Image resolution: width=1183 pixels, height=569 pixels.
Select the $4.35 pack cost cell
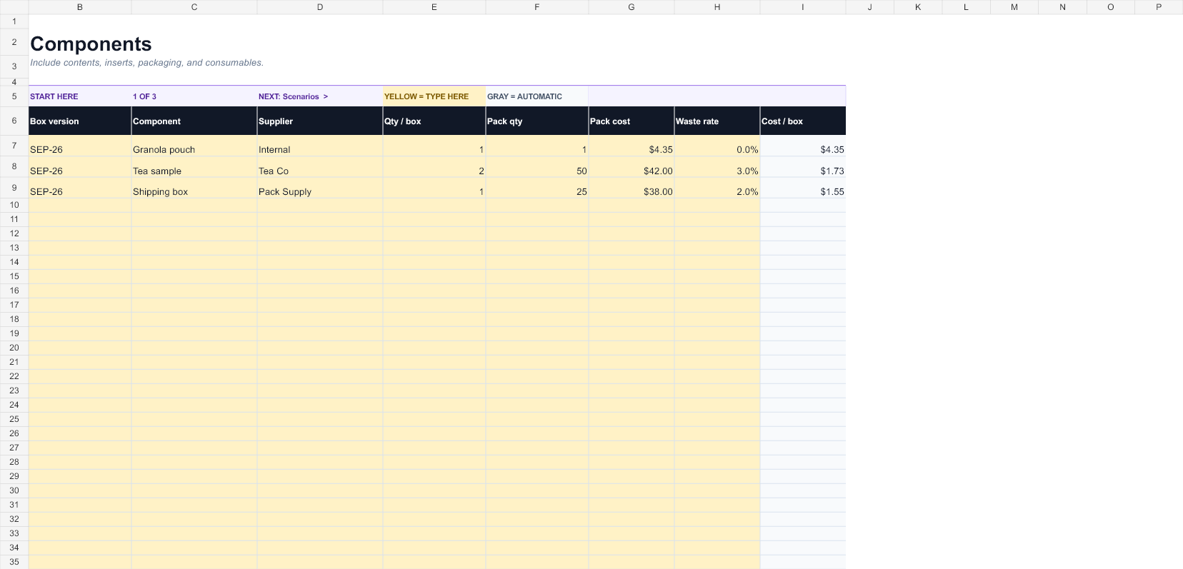point(632,146)
